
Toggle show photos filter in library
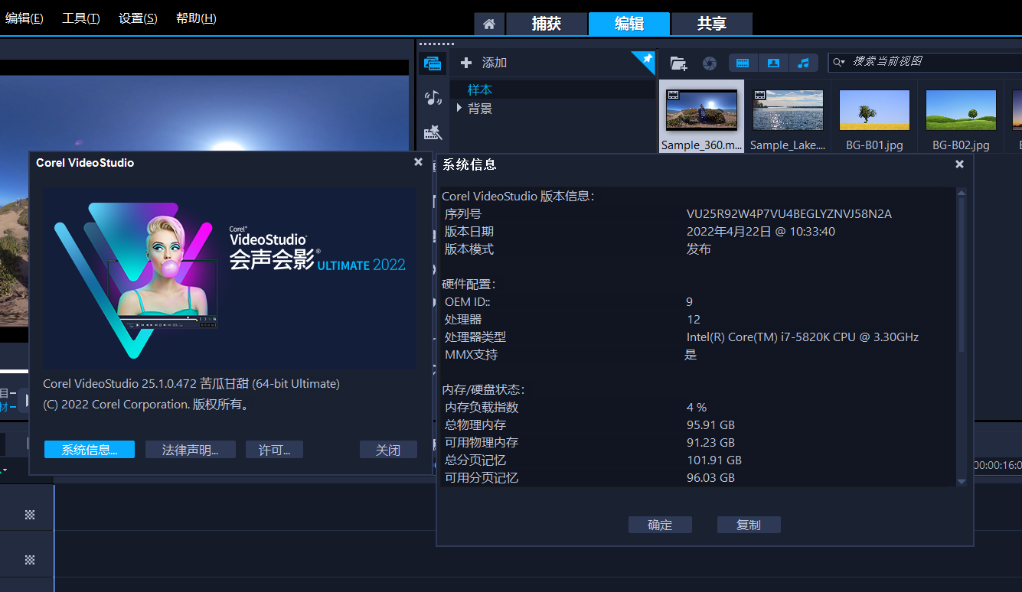pyautogui.click(x=773, y=63)
